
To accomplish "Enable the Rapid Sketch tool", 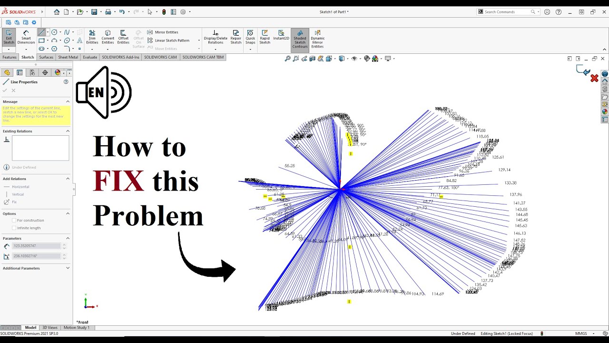I will coord(265,38).
